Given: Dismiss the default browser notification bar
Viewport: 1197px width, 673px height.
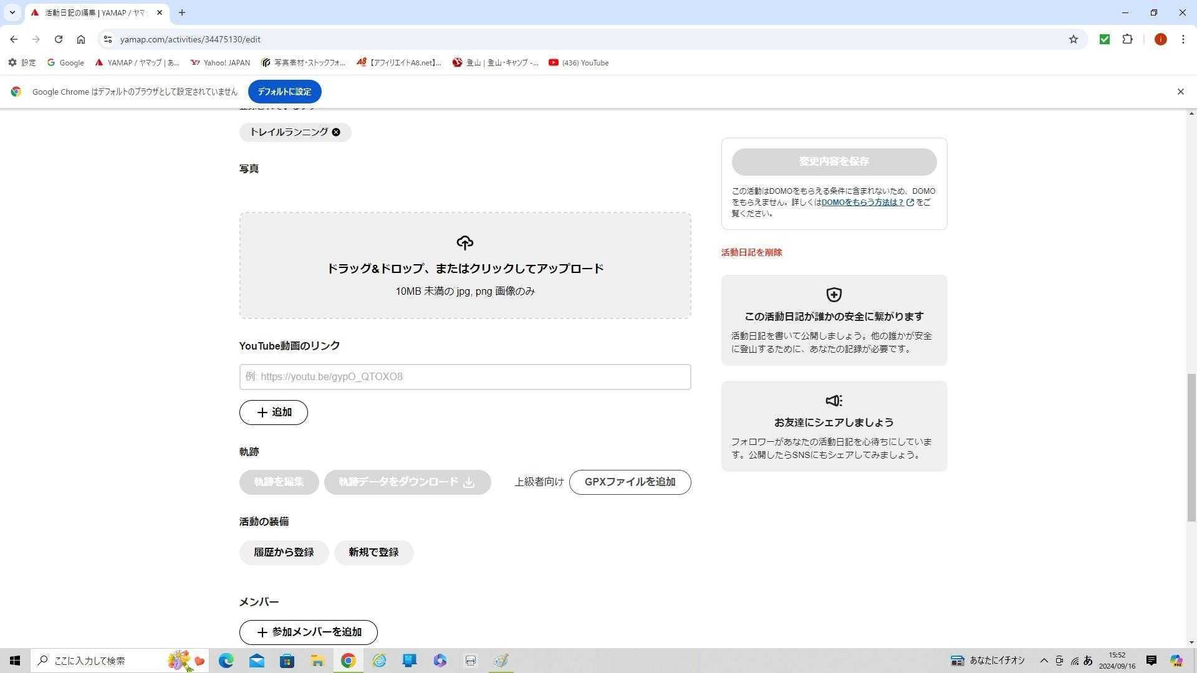Looking at the screenshot, I should (1180, 92).
